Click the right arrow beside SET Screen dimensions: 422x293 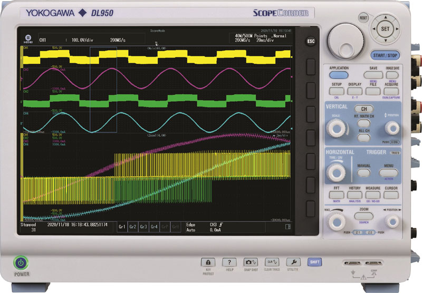tap(397, 29)
